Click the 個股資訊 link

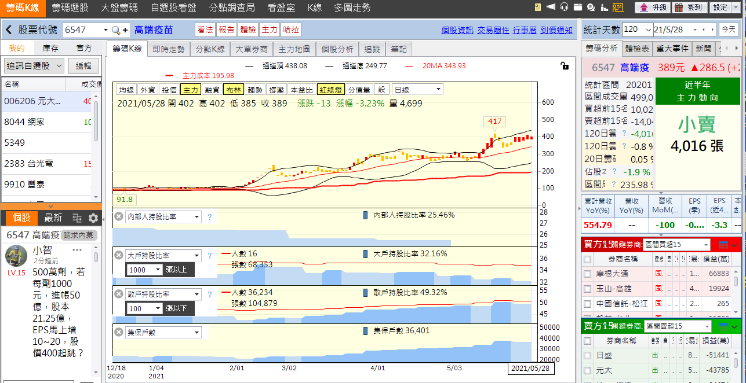[x=457, y=30]
